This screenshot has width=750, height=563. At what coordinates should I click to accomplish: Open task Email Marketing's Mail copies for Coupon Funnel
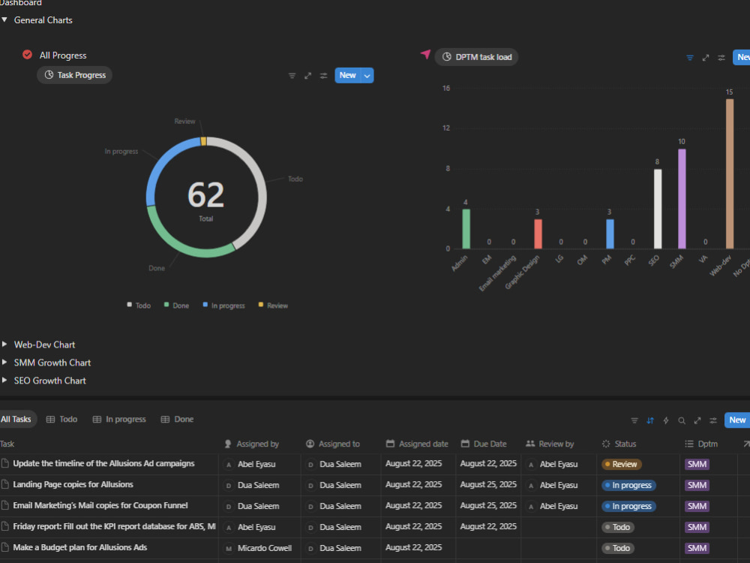[x=100, y=505]
